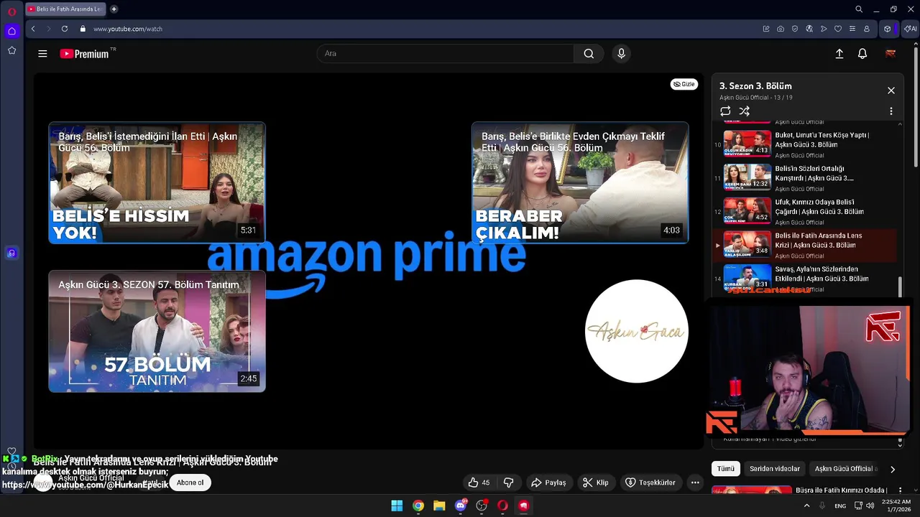Screen dimensions: 920x517
Task: Start voice search with the microphone
Action: [622, 53]
